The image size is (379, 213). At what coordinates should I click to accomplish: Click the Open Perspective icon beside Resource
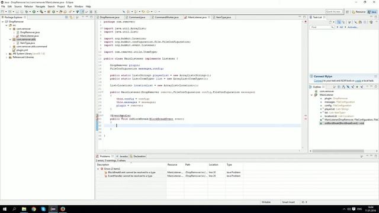click(348, 12)
